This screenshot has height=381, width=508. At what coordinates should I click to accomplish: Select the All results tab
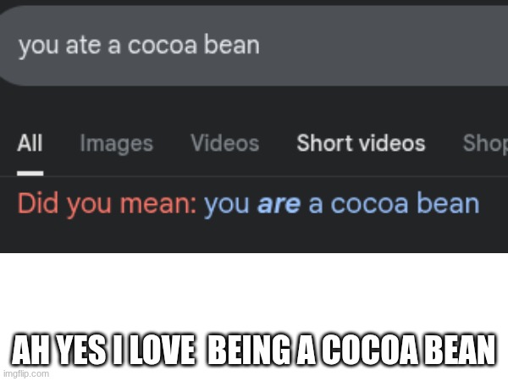(30, 143)
